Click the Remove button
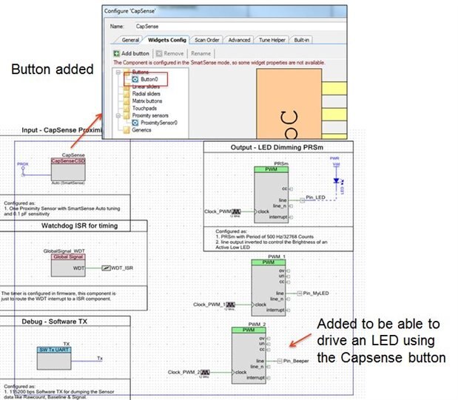Screen dimensions: 458x400 tap(169, 54)
